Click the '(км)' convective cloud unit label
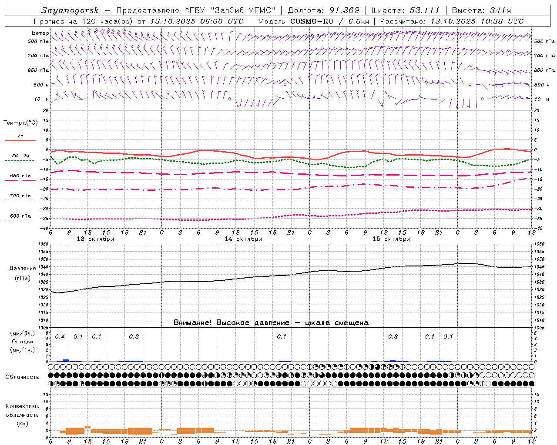This screenshot has height=445, width=557. (x=22, y=423)
